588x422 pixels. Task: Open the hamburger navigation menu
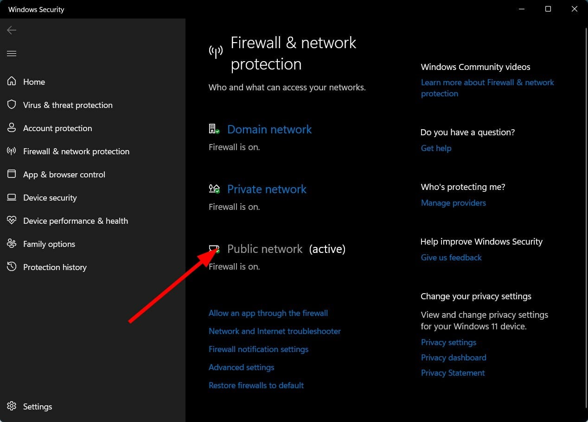[x=12, y=53]
